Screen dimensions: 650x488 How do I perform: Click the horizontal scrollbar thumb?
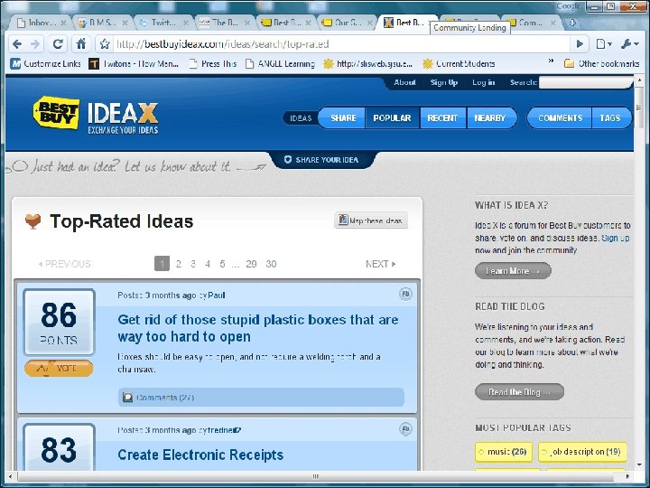pos(316,476)
